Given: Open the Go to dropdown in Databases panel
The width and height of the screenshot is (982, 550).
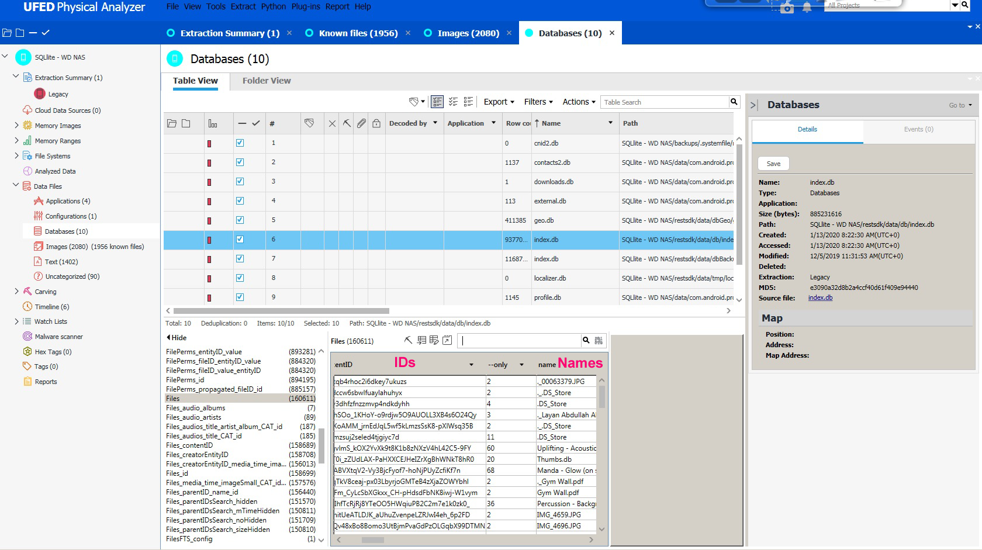Looking at the screenshot, I should point(960,105).
